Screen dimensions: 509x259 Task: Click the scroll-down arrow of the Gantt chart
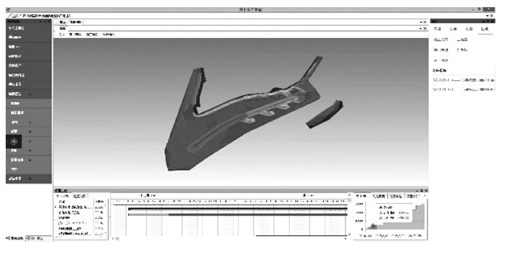(x=349, y=235)
